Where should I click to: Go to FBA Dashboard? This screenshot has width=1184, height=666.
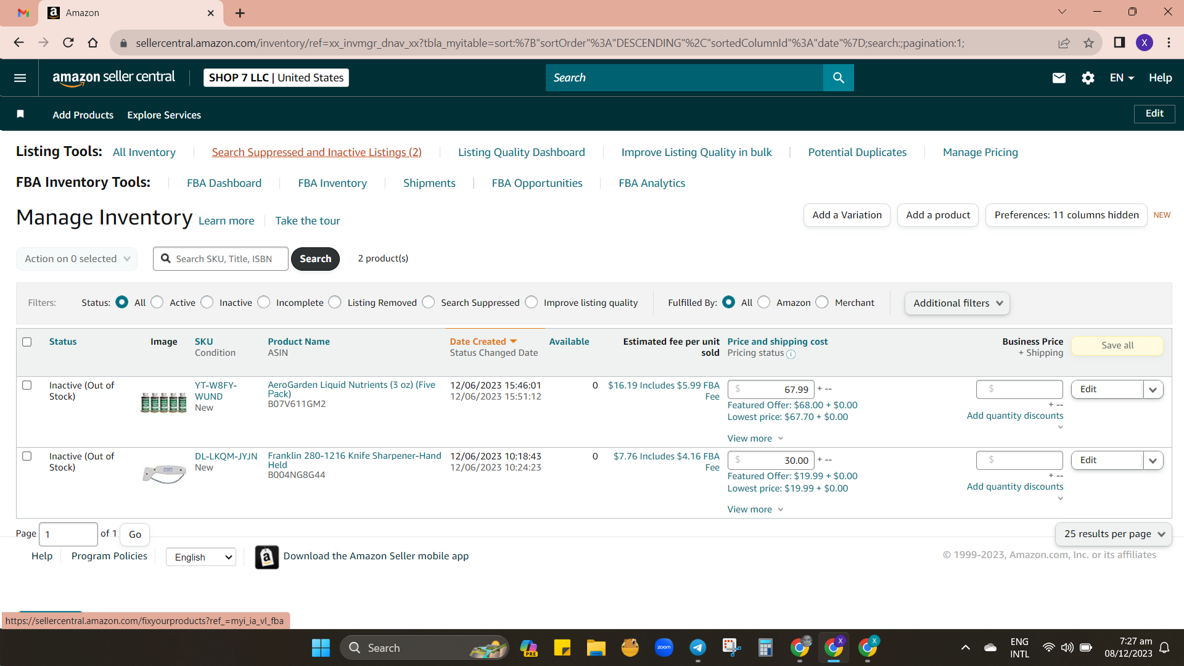tap(224, 183)
